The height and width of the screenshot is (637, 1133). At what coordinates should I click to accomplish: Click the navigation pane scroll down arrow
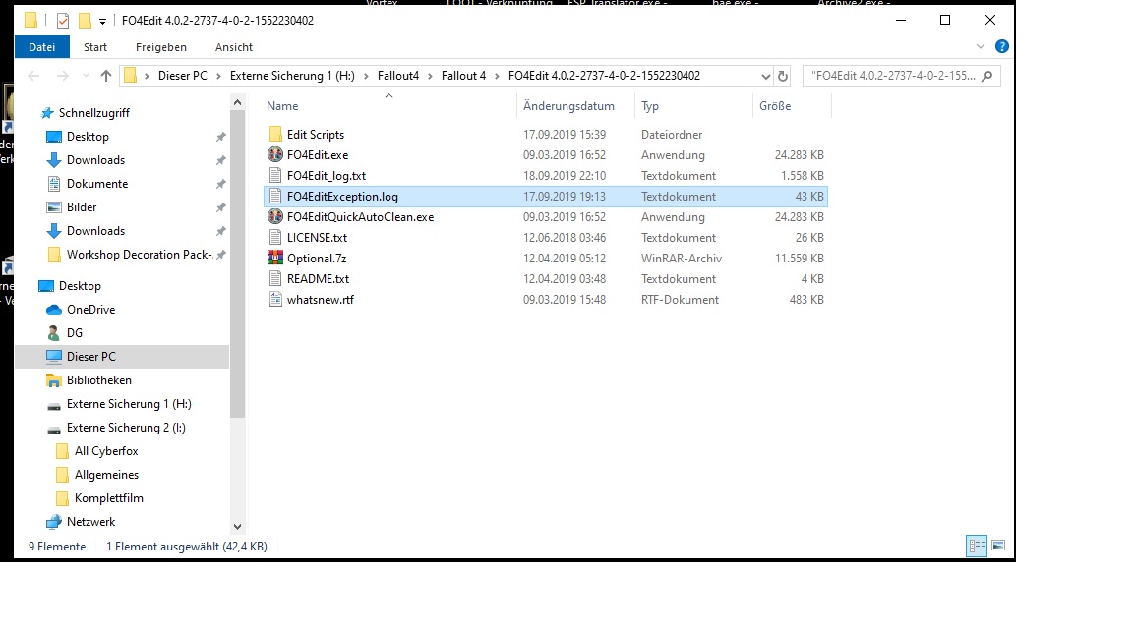click(x=237, y=527)
